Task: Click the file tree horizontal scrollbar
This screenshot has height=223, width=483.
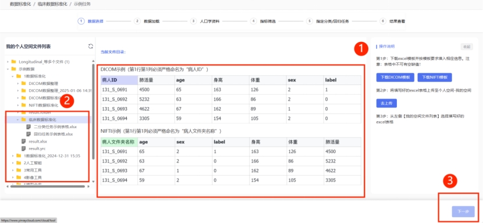Action: click(48, 186)
